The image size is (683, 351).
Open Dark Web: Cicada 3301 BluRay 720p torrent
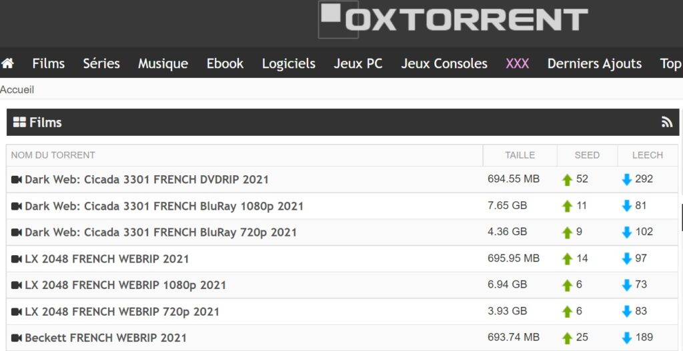tap(161, 232)
